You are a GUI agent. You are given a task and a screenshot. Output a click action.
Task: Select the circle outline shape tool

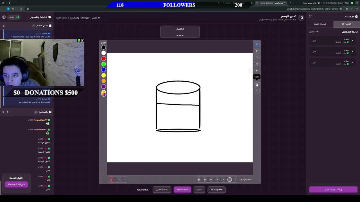pyautogui.click(x=256, y=58)
